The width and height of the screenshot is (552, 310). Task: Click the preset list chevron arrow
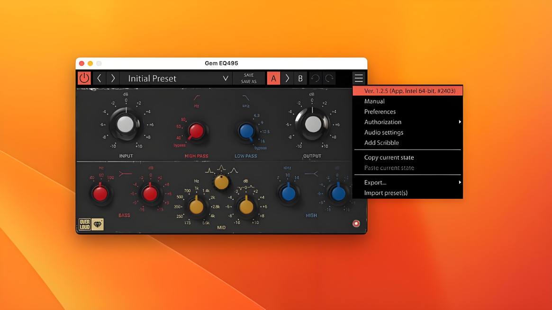click(226, 79)
